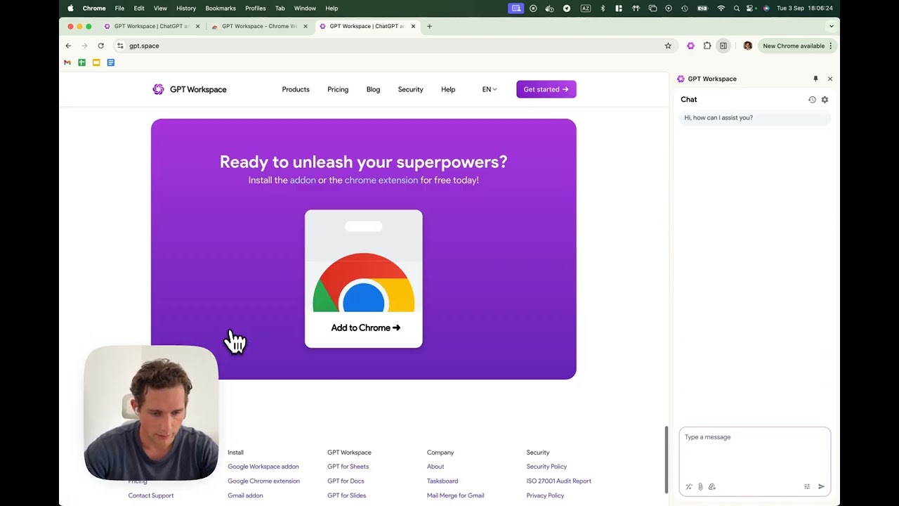Click the site info icon in address bar

pos(120,46)
